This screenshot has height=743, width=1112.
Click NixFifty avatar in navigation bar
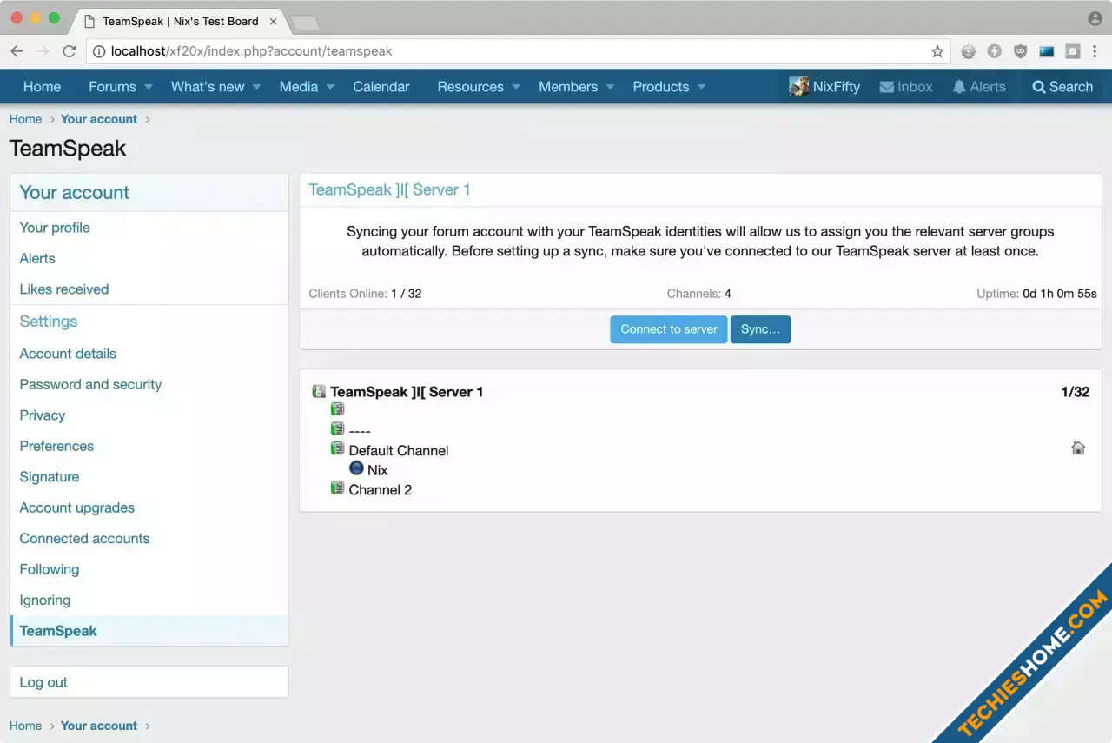tap(798, 86)
